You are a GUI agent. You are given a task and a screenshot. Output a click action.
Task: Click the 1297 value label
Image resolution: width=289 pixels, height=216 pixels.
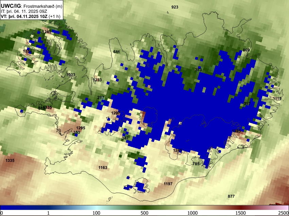tap(116, 113)
